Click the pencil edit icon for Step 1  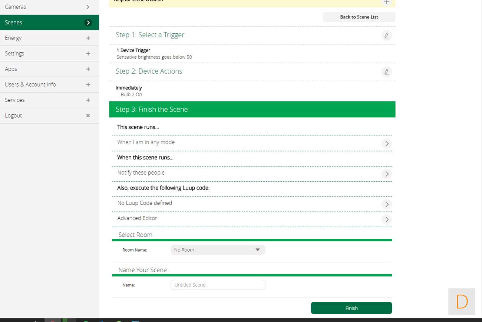coord(386,36)
